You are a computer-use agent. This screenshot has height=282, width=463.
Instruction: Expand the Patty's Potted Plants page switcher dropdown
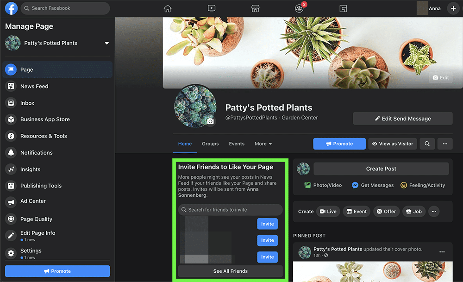point(107,43)
